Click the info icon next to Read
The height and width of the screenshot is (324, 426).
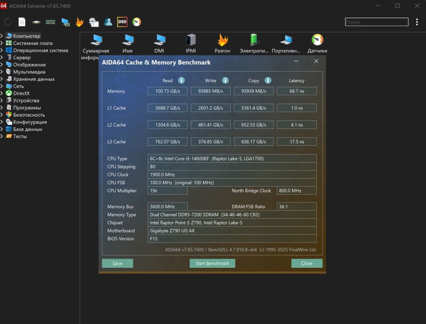click(181, 80)
